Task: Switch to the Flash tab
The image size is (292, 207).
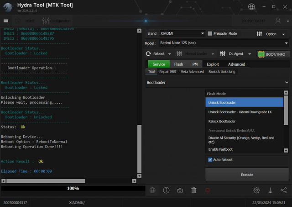Action: pyautogui.click(x=178, y=64)
